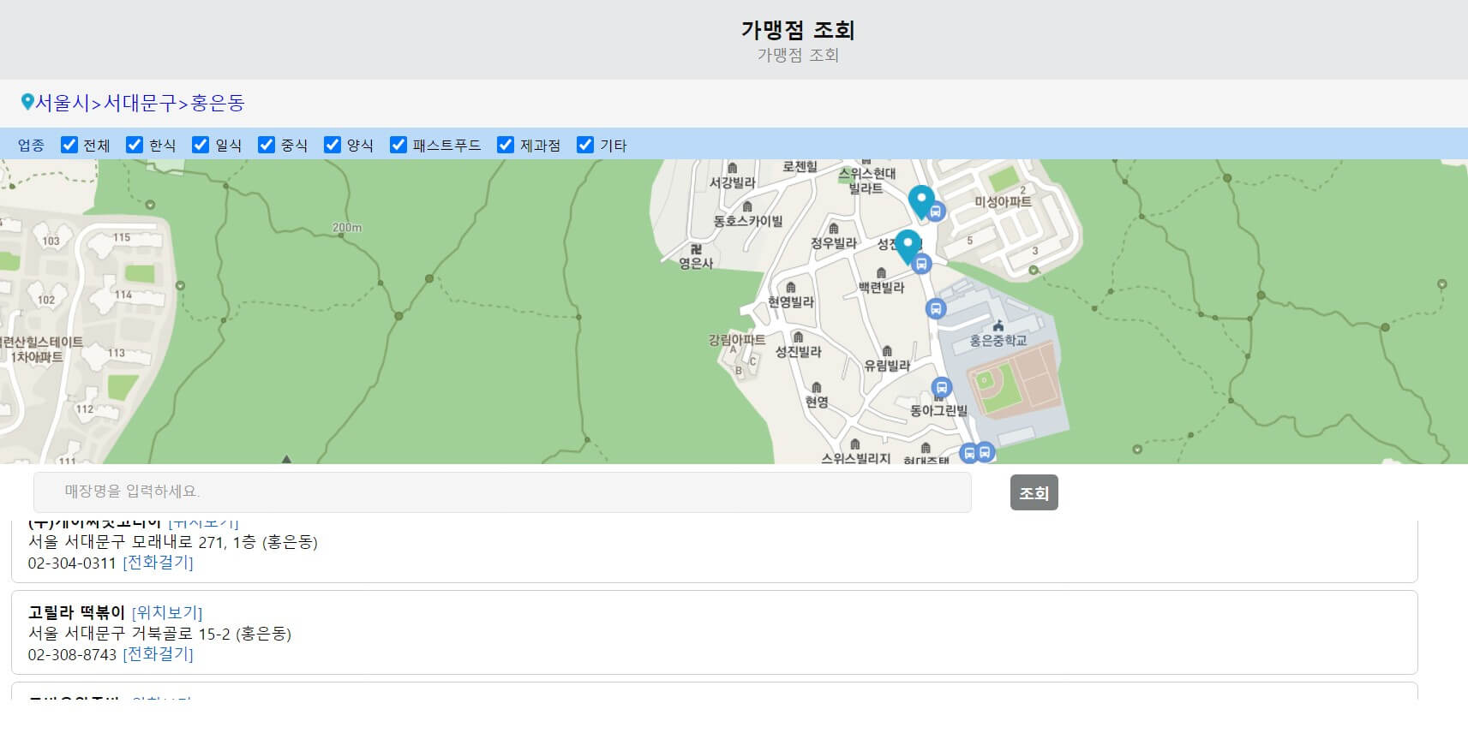Click the 조회 search button
The height and width of the screenshot is (745, 1468).
click(1034, 492)
